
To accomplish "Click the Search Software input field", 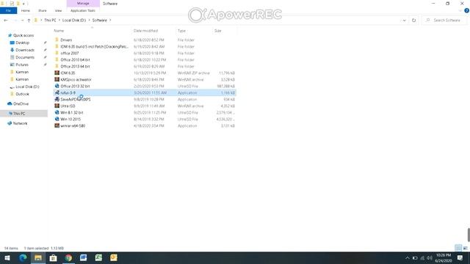I will pyautogui.click(x=445, y=20).
